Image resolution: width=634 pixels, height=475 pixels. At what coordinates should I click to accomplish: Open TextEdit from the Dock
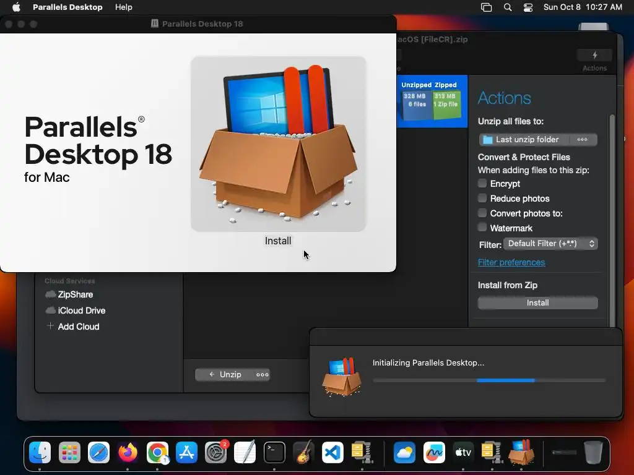click(x=245, y=452)
